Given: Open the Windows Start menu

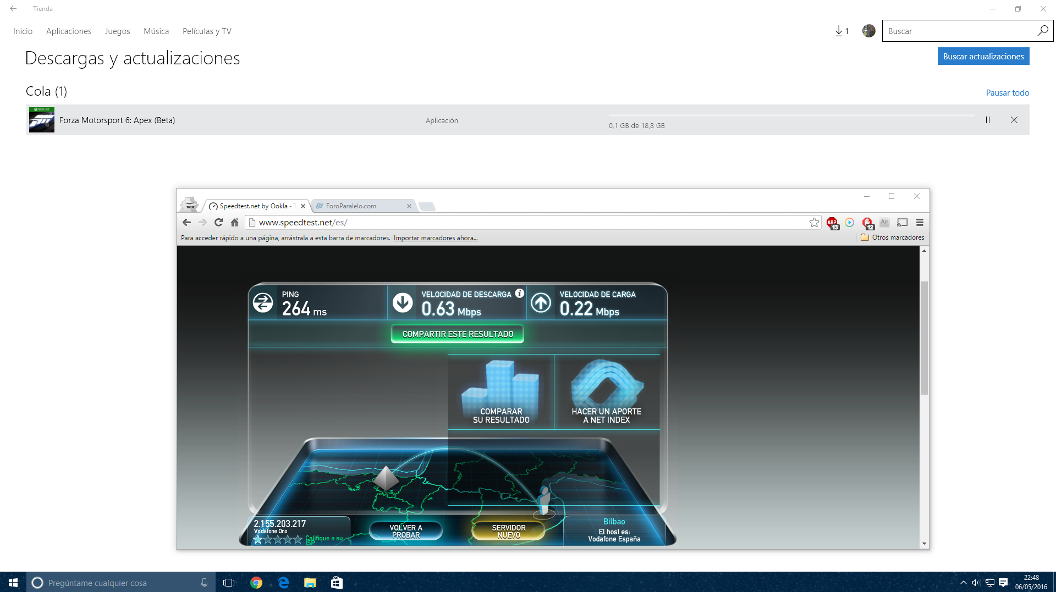Looking at the screenshot, I should [x=13, y=583].
